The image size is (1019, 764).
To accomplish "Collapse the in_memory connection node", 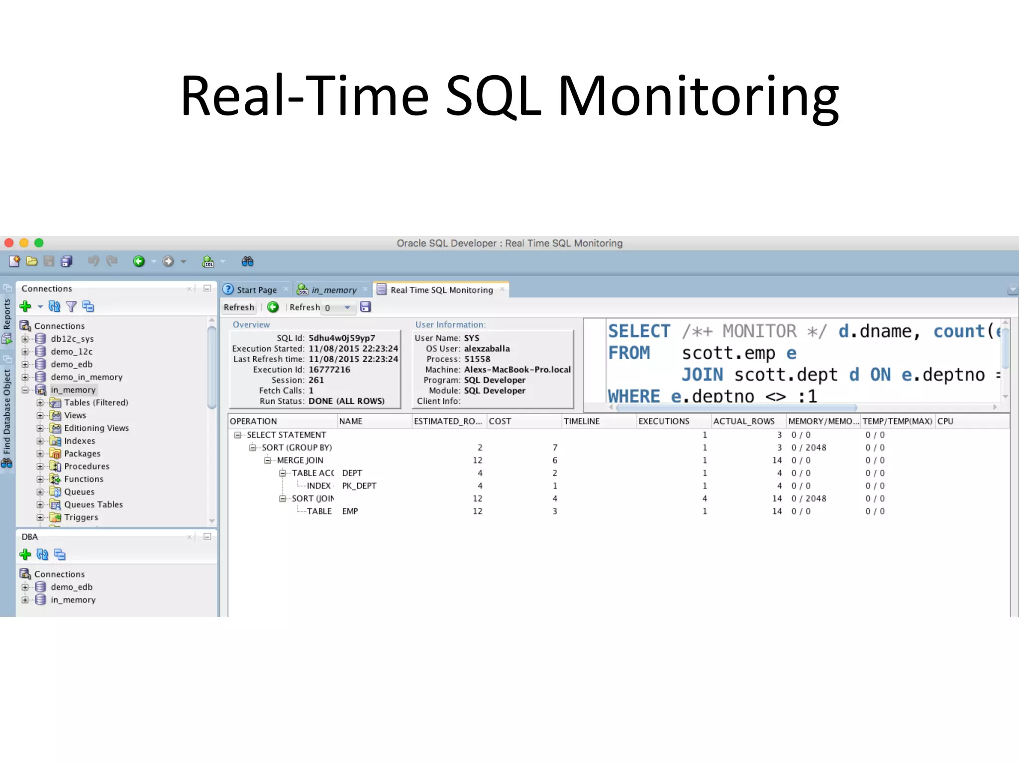I will point(25,390).
